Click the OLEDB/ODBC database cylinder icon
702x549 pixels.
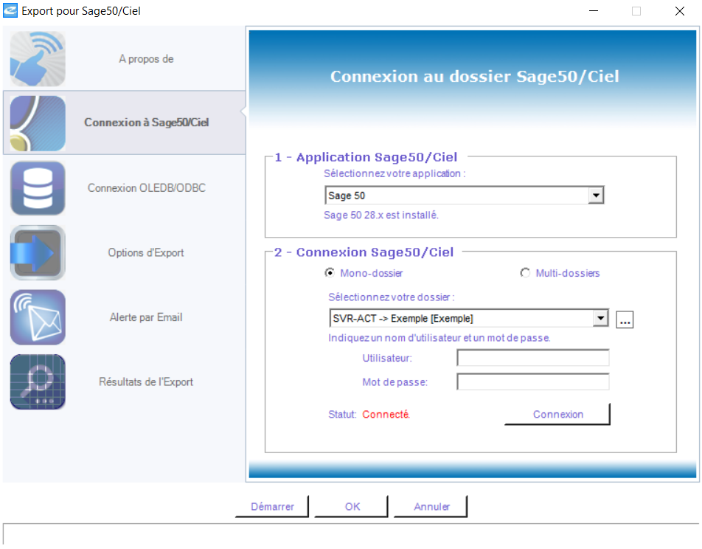(38, 188)
